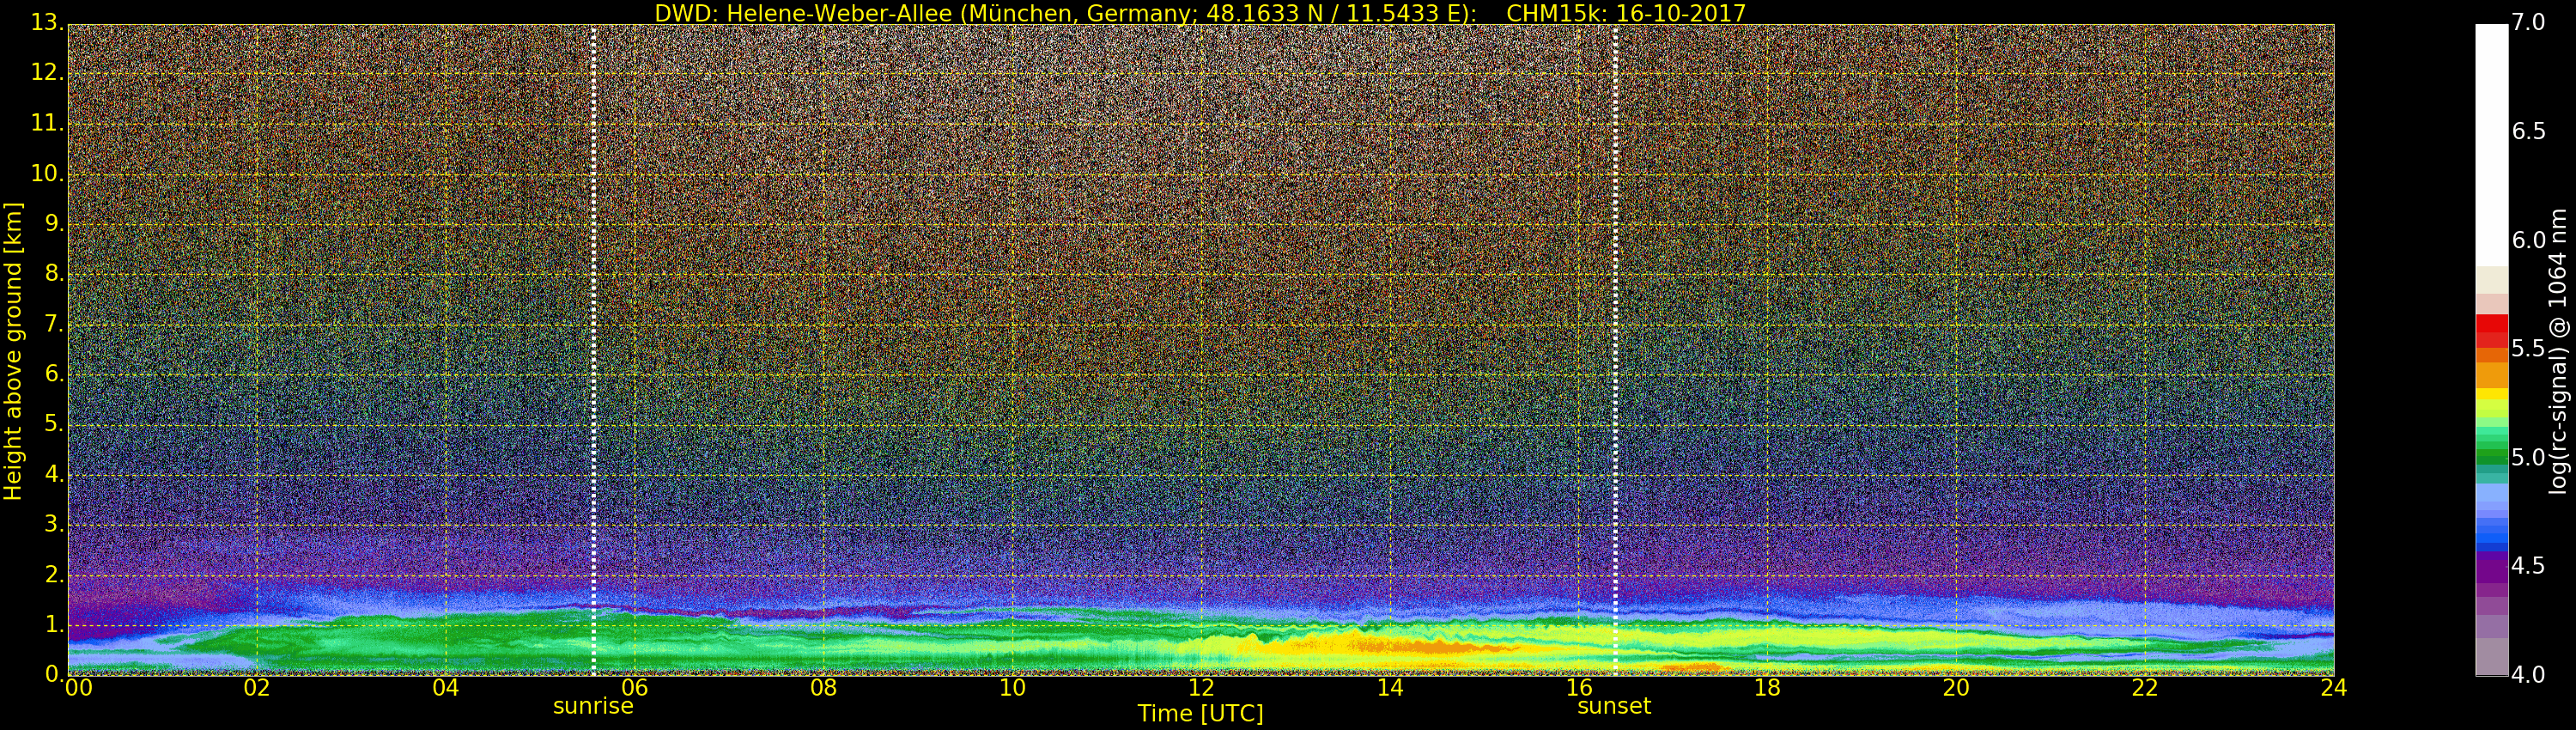The height and width of the screenshot is (730, 2576).
Task: Click the plot title with the date 16-10-2017
Action: point(1200,13)
